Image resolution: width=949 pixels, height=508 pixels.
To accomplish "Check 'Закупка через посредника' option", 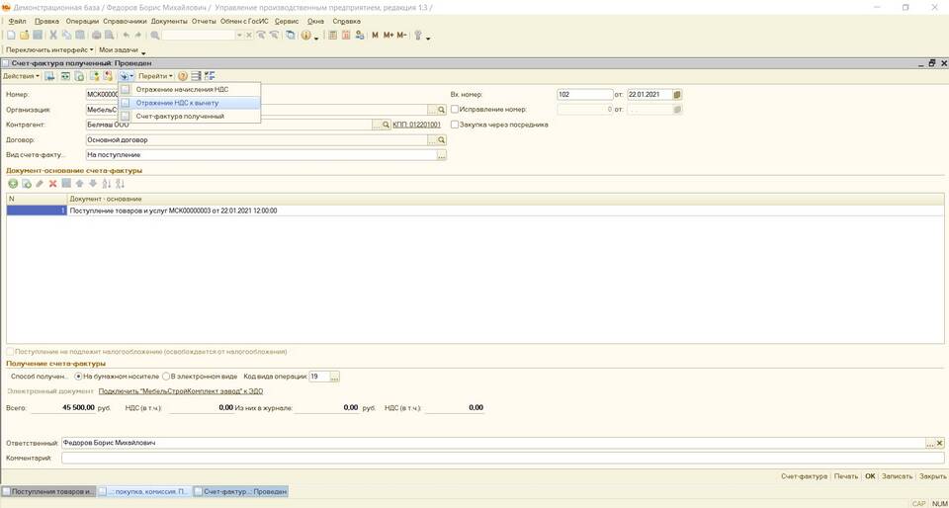I will click(x=455, y=125).
